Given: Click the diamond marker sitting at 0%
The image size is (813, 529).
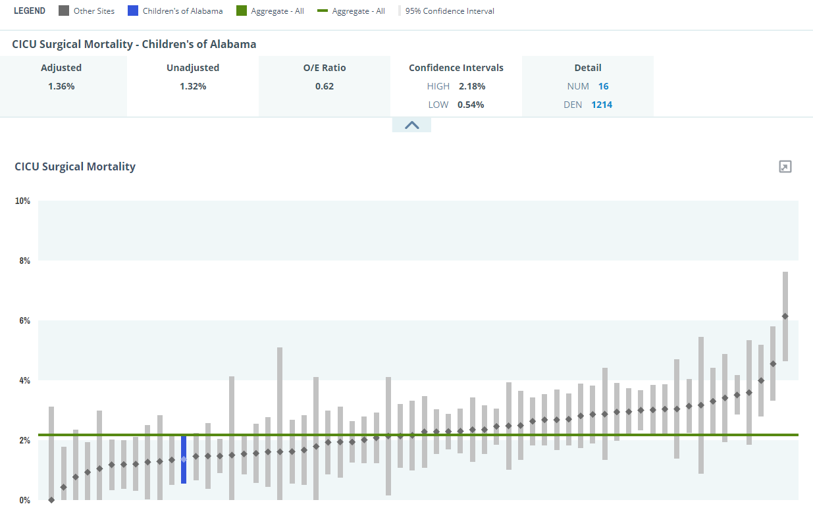Looking at the screenshot, I should click(x=51, y=500).
